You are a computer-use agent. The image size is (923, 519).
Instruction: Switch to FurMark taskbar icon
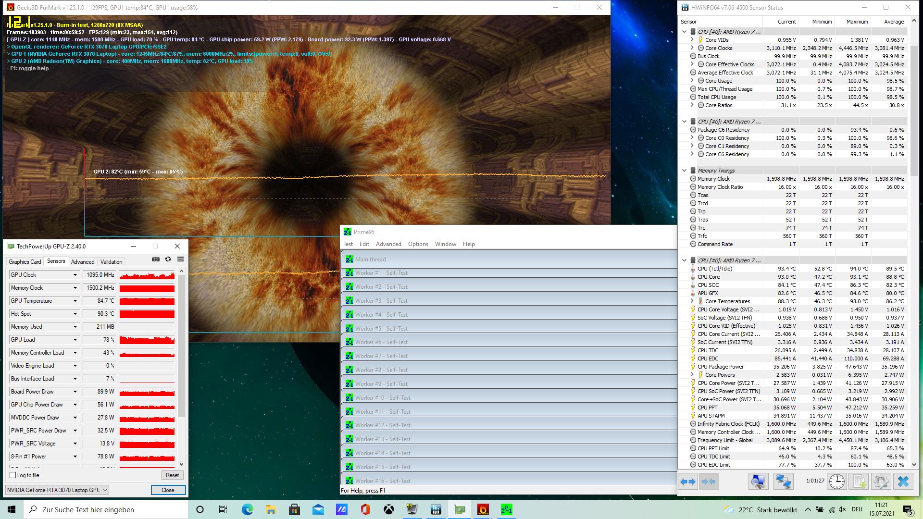point(483,509)
